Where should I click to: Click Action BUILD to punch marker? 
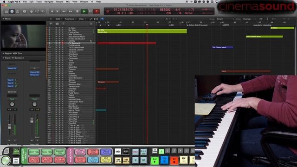[x=197, y=25]
